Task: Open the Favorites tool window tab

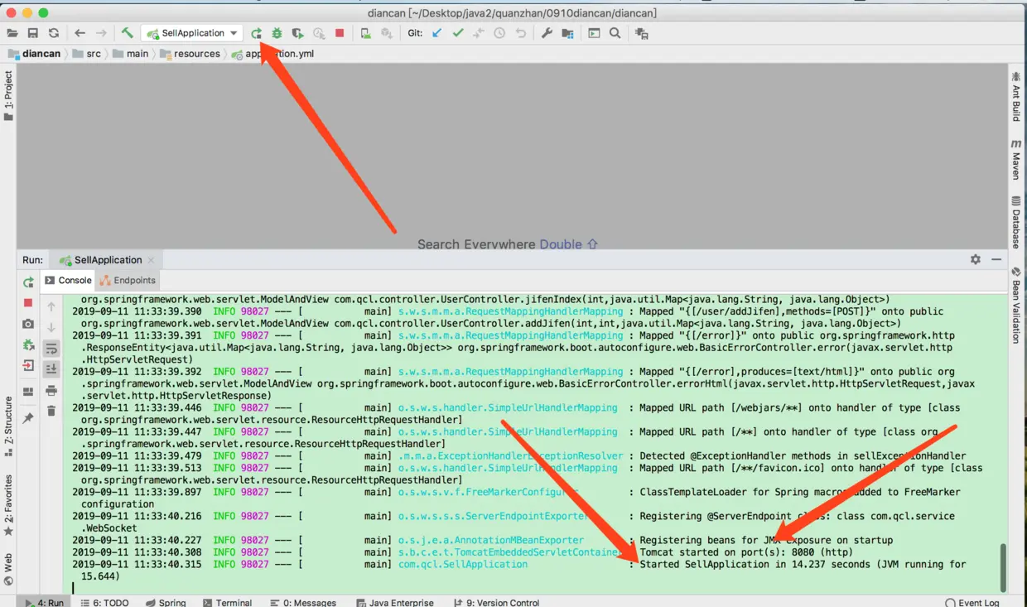Action: 8,505
